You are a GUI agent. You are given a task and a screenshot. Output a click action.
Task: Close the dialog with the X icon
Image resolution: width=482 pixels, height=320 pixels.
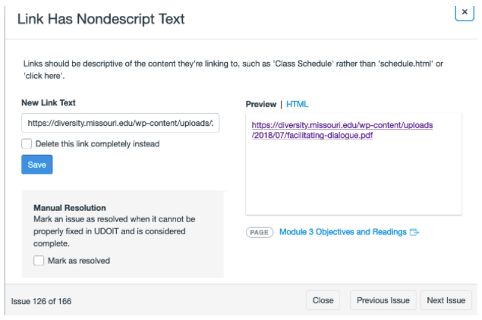pos(464,12)
